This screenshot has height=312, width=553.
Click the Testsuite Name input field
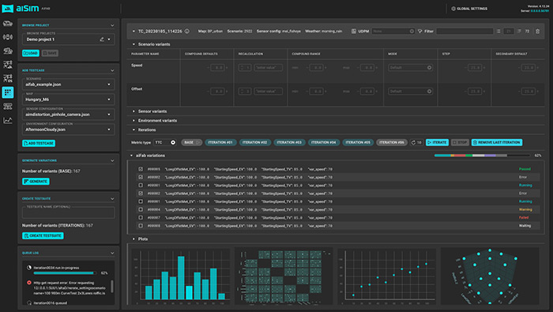point(69,213)
